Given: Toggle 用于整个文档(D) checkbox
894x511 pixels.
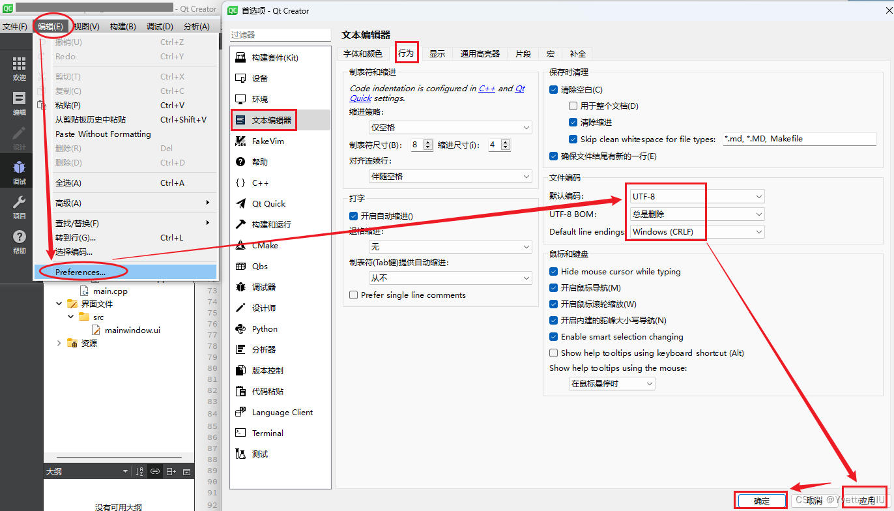Looking at the screenshot, I should [573, 106].
